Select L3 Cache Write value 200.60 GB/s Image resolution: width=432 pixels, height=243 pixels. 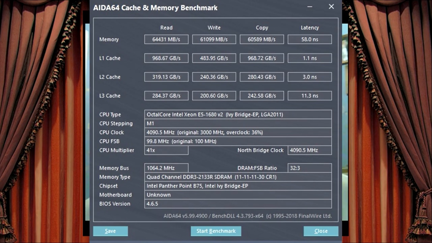click(214, 96)
